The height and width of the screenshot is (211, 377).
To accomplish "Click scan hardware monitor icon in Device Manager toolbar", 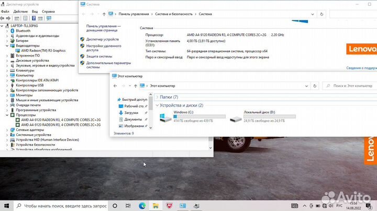I will 49,18.
